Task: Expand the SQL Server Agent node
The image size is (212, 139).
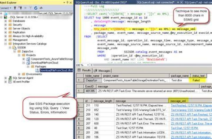Action: coord(6,78)
